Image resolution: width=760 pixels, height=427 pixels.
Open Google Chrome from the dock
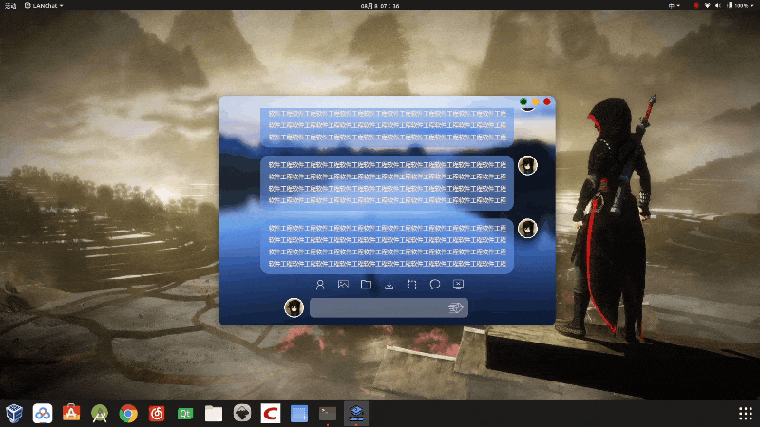[128, 414]
